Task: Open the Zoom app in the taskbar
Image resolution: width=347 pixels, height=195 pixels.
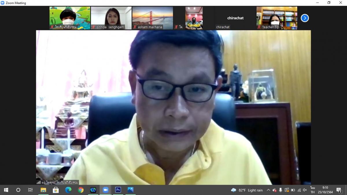Action: pos(106,190)
